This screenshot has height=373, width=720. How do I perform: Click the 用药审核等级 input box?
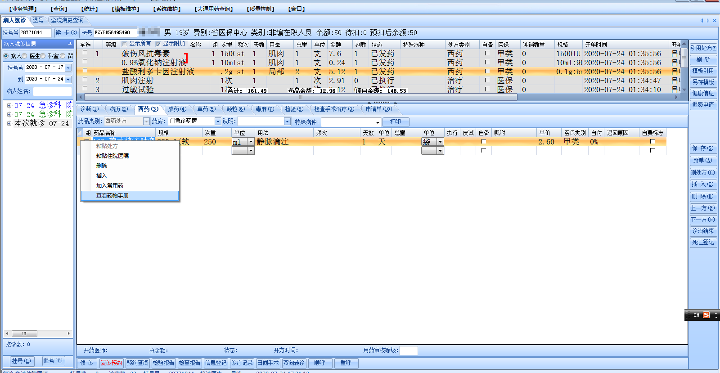tap(409, 351)
